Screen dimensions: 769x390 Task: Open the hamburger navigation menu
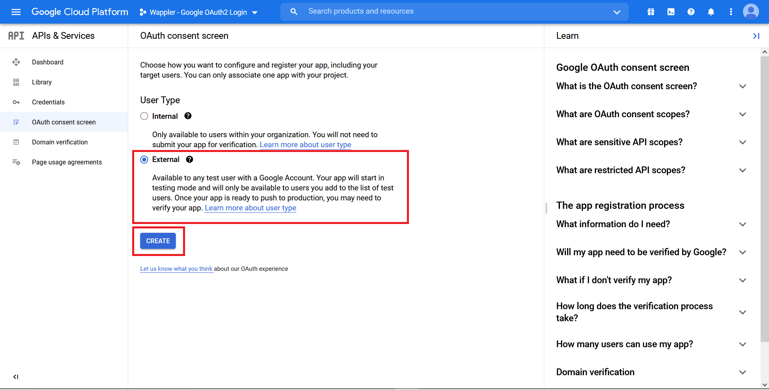pyautogui.click(x=16, y=12)
